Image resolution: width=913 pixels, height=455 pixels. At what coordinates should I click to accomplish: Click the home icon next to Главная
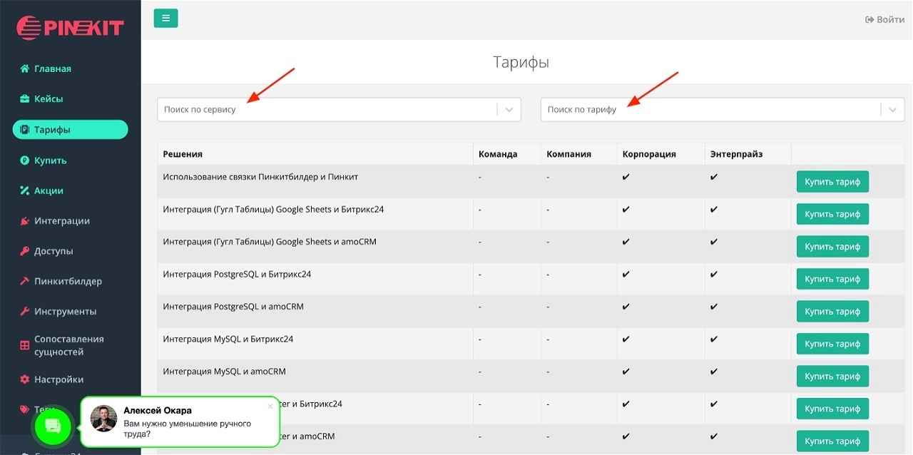tap(25, 69)
